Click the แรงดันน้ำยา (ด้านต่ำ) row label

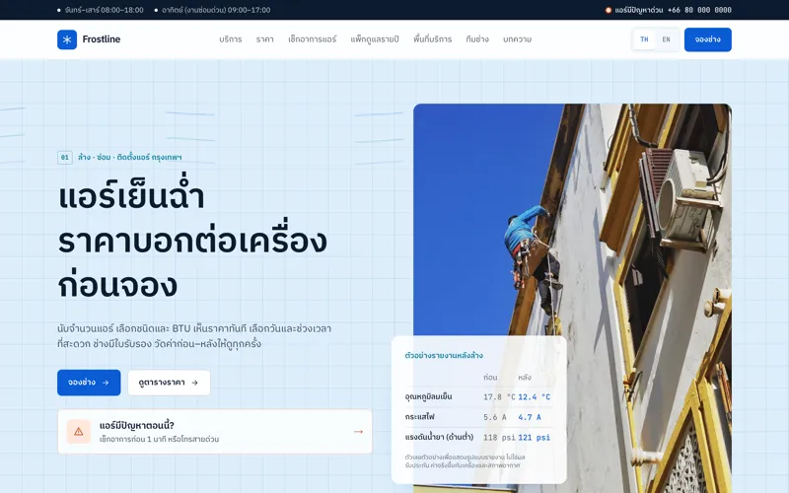[x=439, y=437]
